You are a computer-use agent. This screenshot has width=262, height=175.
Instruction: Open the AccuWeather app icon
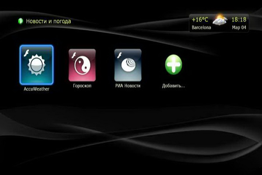(36, 66)
